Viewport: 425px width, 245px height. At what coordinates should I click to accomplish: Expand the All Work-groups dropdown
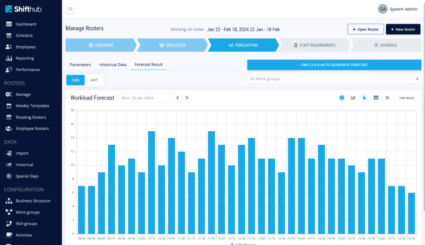[334, 79]
